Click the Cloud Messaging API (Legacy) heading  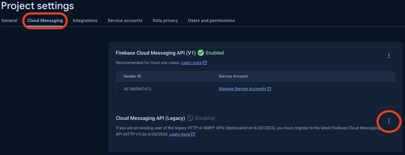(x=150, y=118)
